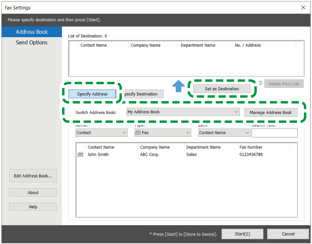Click the Set as Destination button
This screenshot has width=312, height=244.
pyautogui.click(x=222, y=89)
